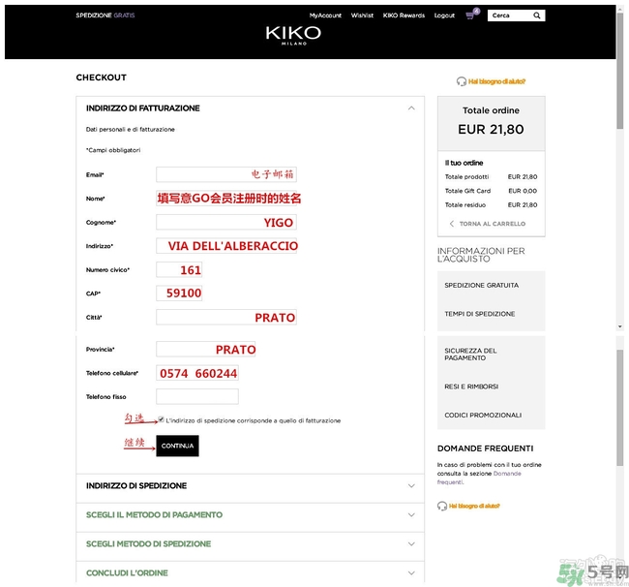Click the Totale prodotti row
This screenshot has height=587, width=629.
coord(491,176)
